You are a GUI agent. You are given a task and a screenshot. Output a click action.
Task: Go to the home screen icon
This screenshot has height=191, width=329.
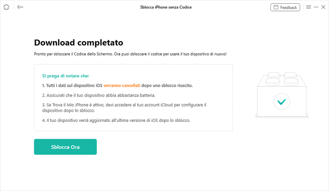click(x=6, y=7)
